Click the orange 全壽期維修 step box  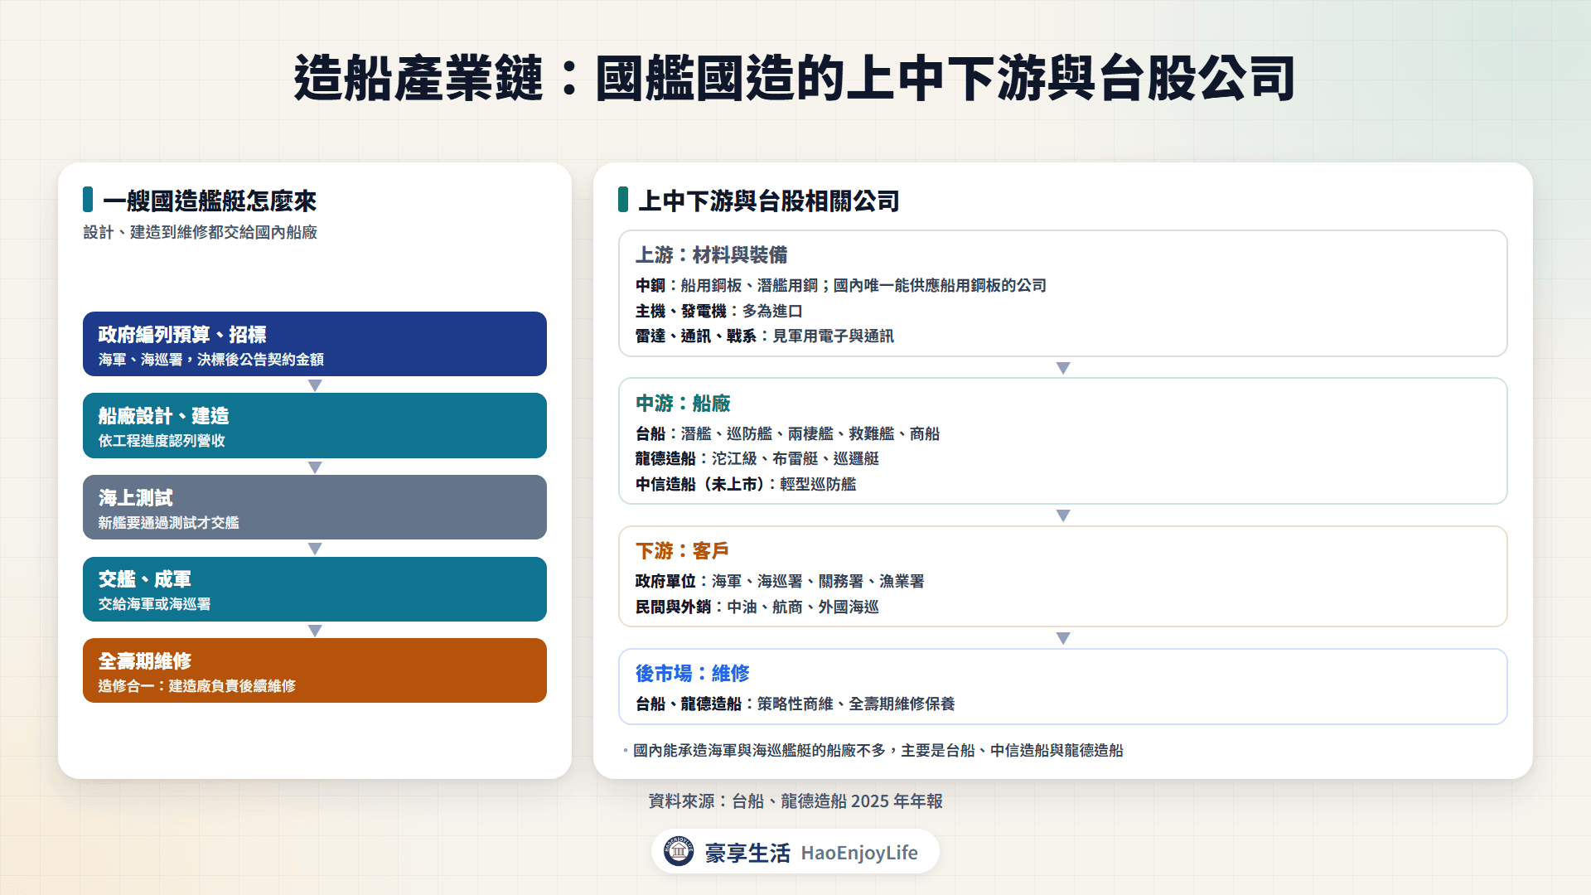pyautogui.click(x=315, y=670)
